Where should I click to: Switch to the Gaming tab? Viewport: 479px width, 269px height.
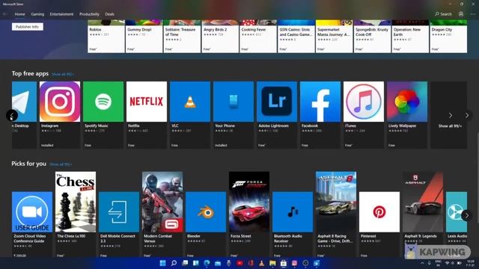(x=37, y=14)
